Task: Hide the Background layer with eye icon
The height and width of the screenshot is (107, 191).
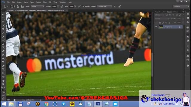Action: click(x=156, y=27)
